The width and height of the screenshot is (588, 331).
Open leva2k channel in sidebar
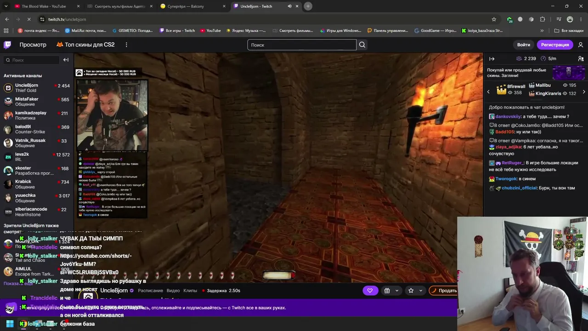coord(37,157)
